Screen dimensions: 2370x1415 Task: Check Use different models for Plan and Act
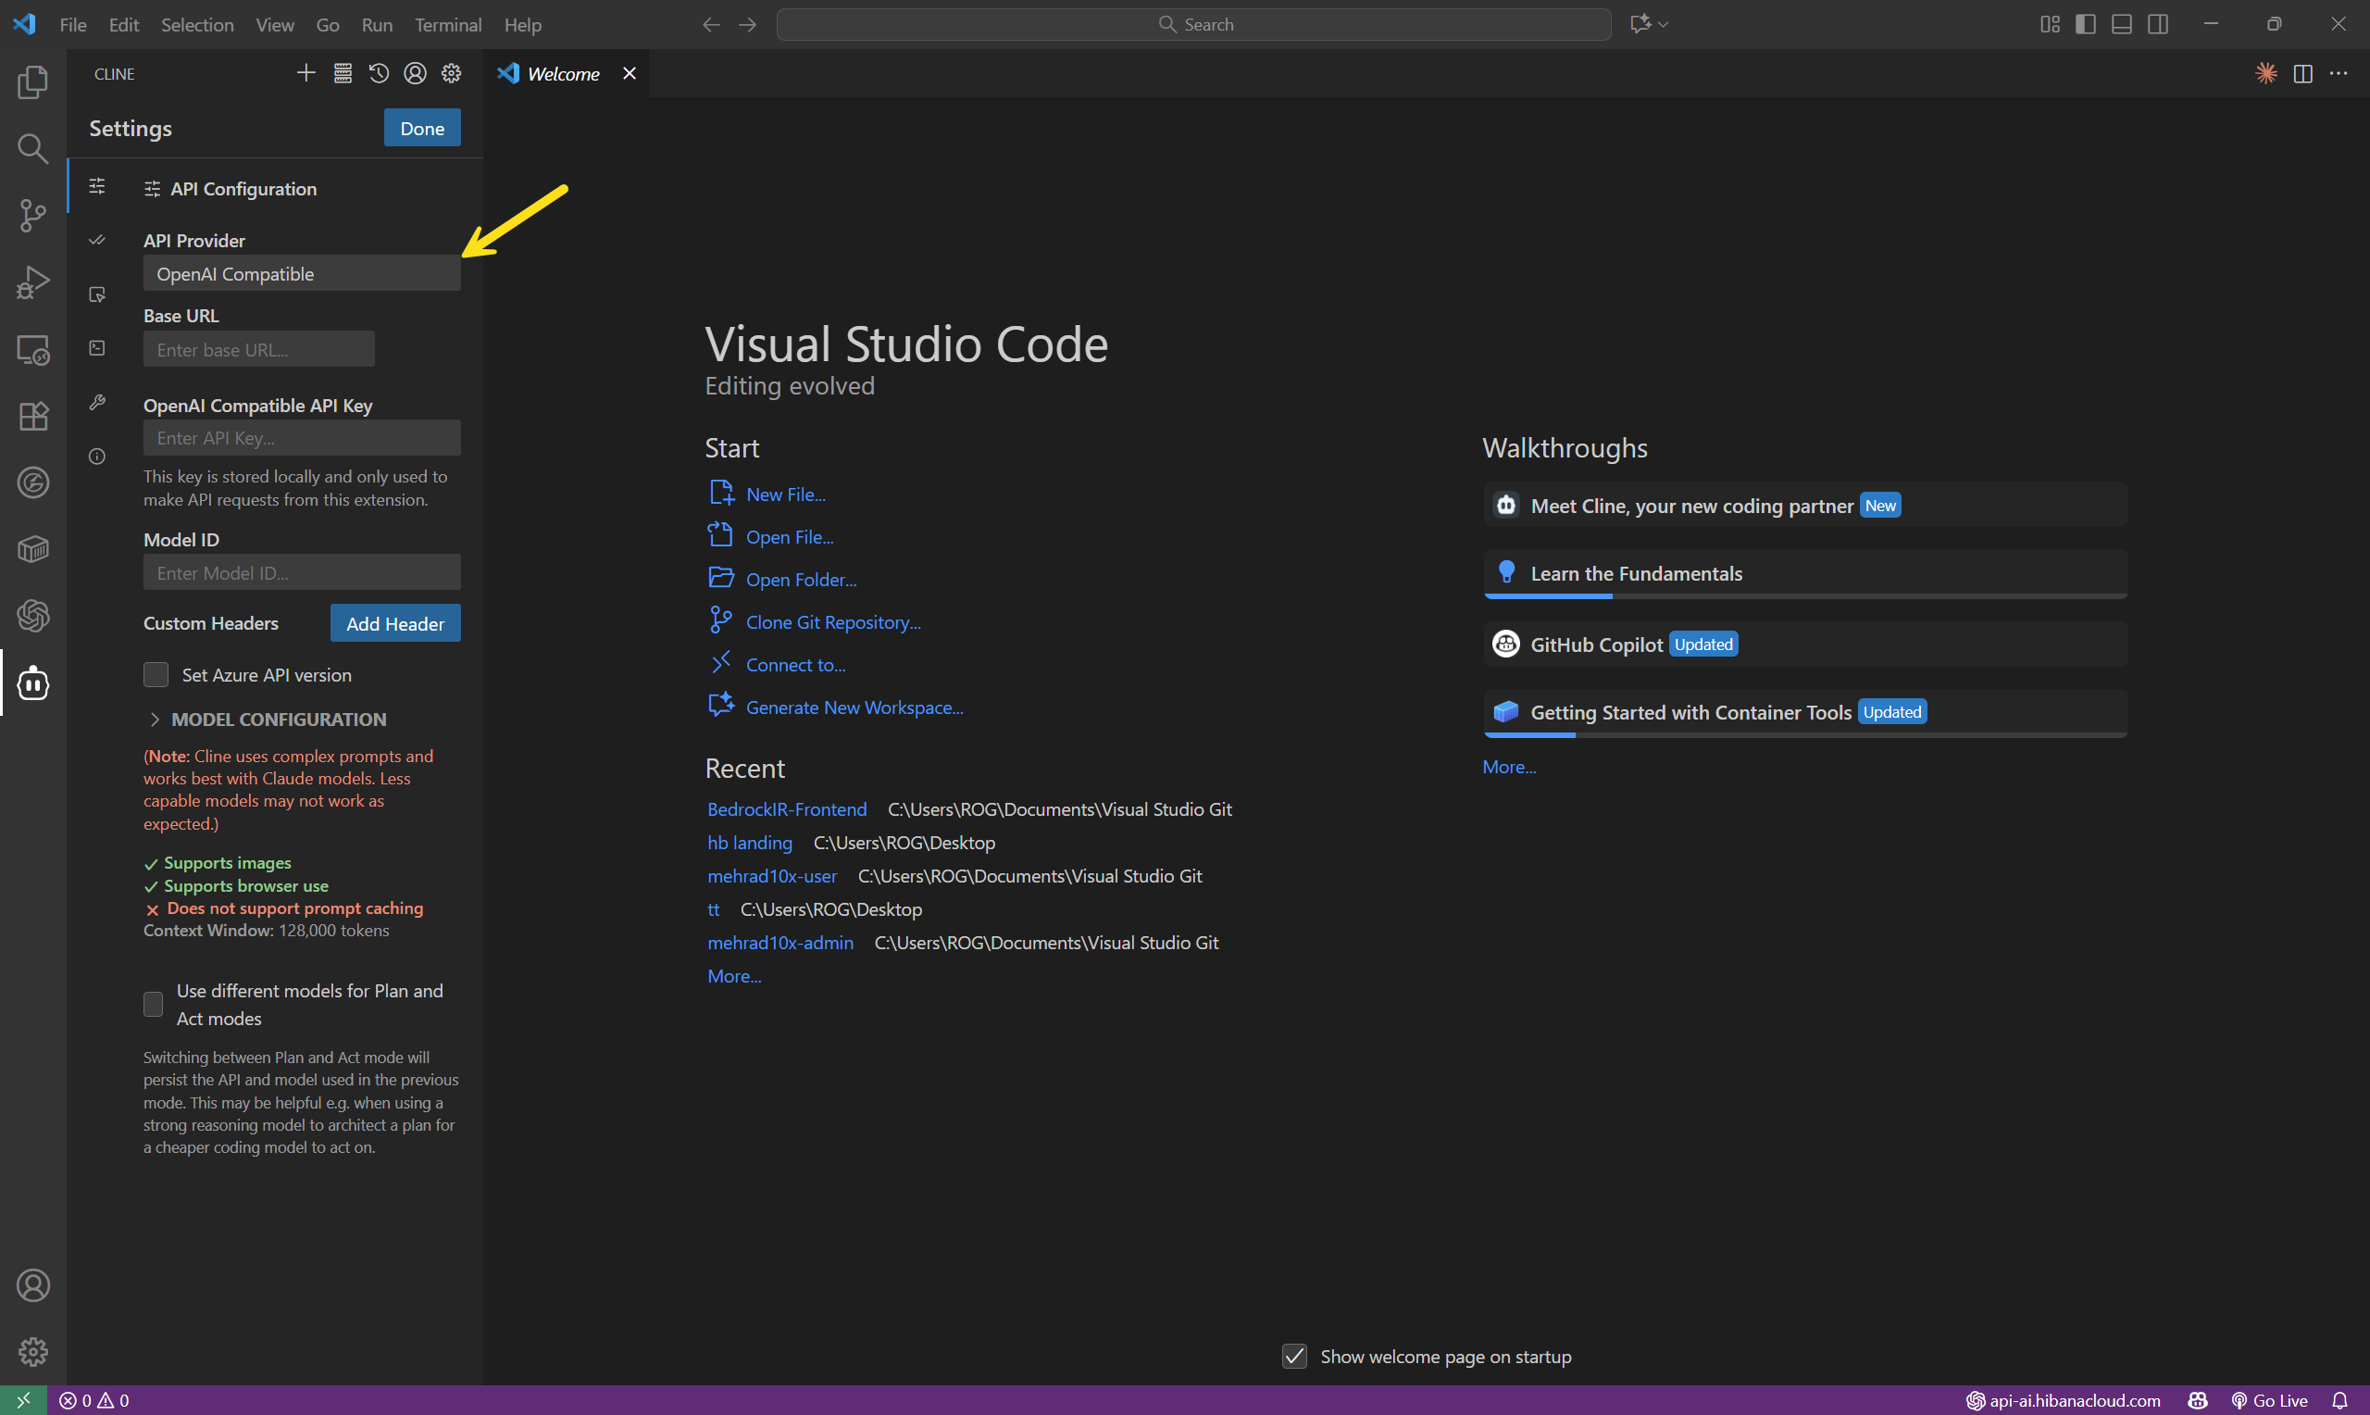pyautogui.click(x=153, y=1004)
